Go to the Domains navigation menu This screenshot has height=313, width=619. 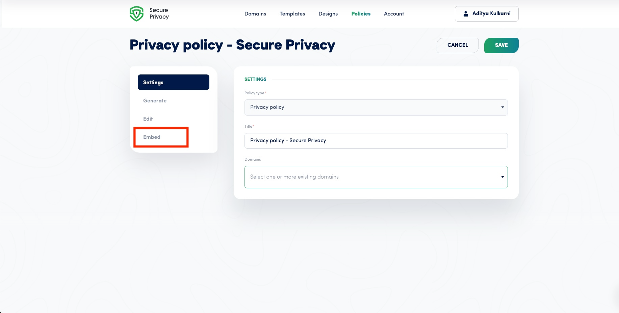[x=255, y=14]
